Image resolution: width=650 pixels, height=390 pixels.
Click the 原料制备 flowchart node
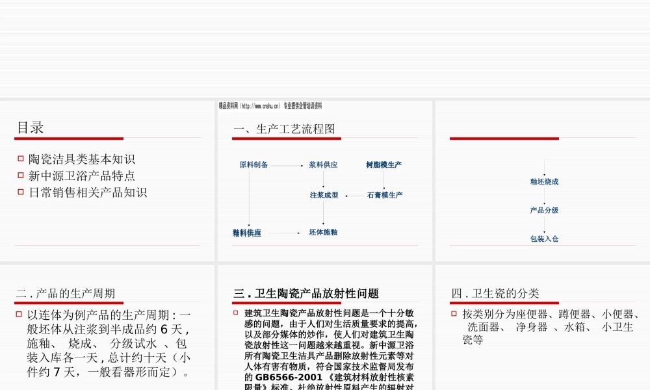[x=253, y=165]
